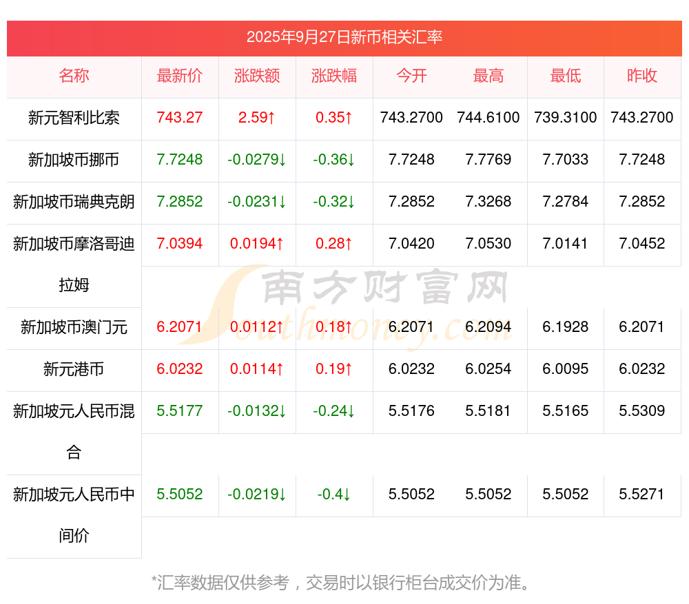Click opening value 5.5176
689x604 pixels.
(x=411, y=410)
